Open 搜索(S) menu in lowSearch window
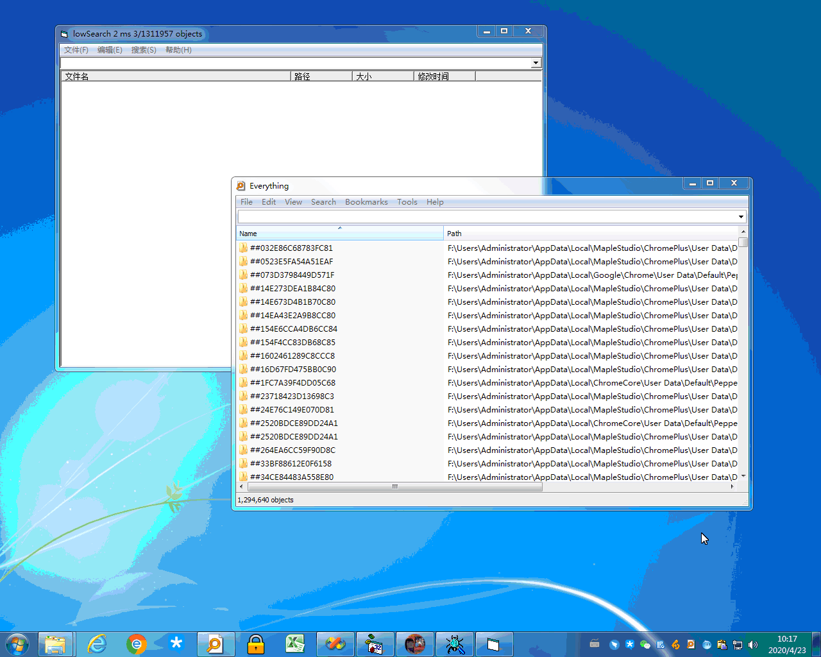The width and height of the screenshot is (821, 657). pyautogui.click(x=144, y=50)
